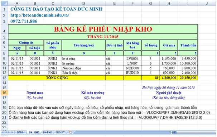Select the BẢNG KÊ PHIẾU NHẬP KHO title
The image size is (217, 137).
(103, 29)
